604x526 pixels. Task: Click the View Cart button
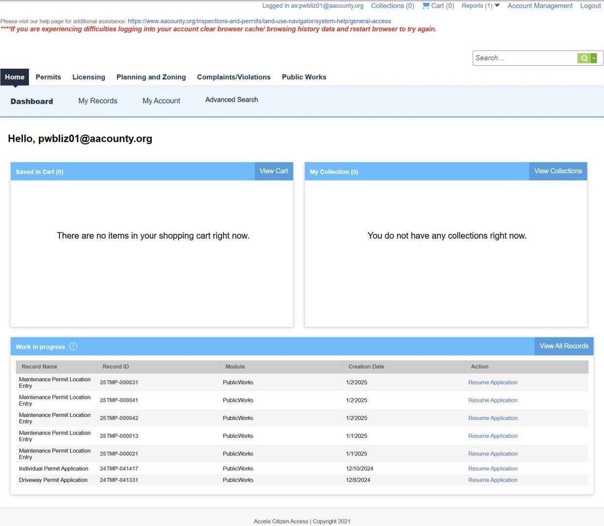274,171
